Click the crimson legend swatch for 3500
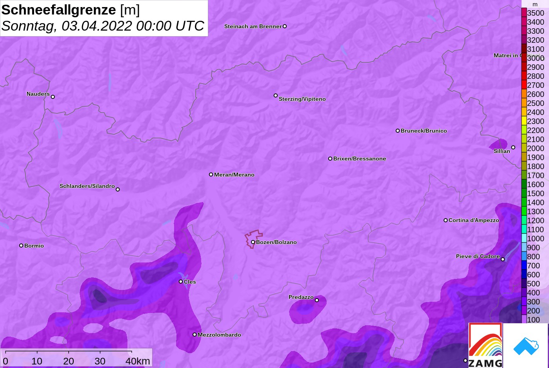549x368 pixels. pos(524,13)
